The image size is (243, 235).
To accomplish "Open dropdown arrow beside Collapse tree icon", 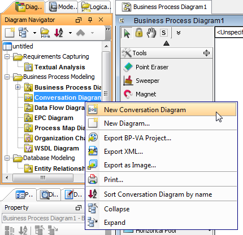I will [x=34, y=33].
